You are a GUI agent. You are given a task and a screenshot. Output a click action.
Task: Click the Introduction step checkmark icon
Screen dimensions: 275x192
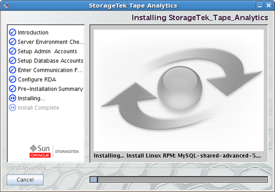(x=13, y=32)
